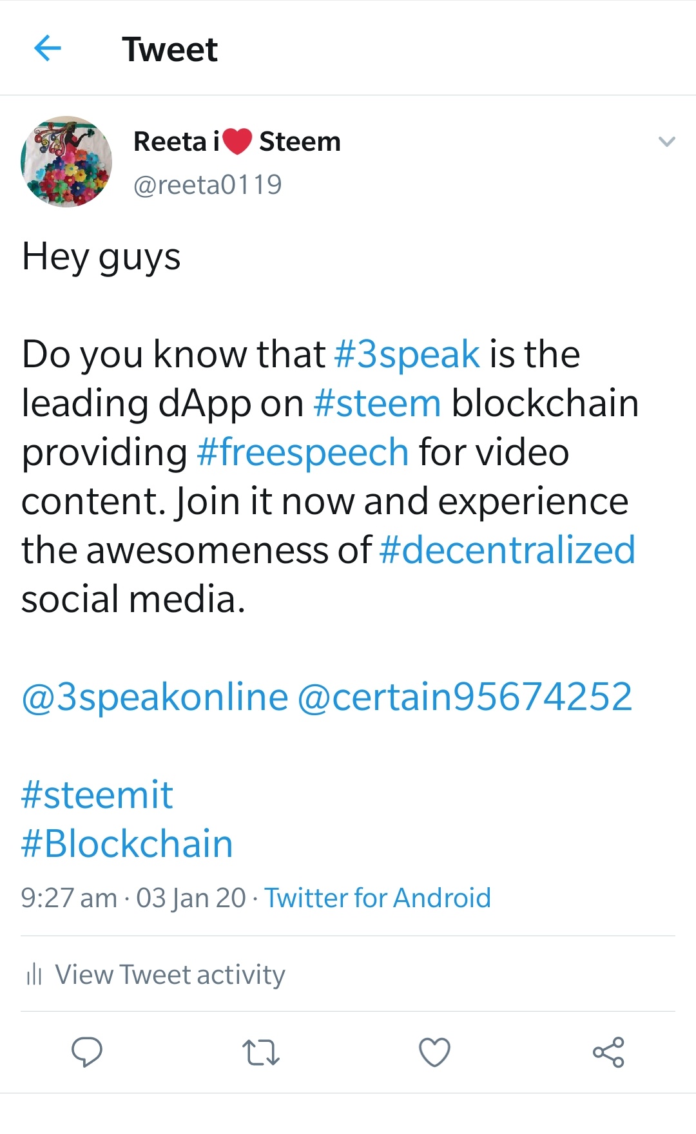Select the #steemit hashtag
Image resolution: width=696 pixels, height=1134 pixels.
pos(97,795)
